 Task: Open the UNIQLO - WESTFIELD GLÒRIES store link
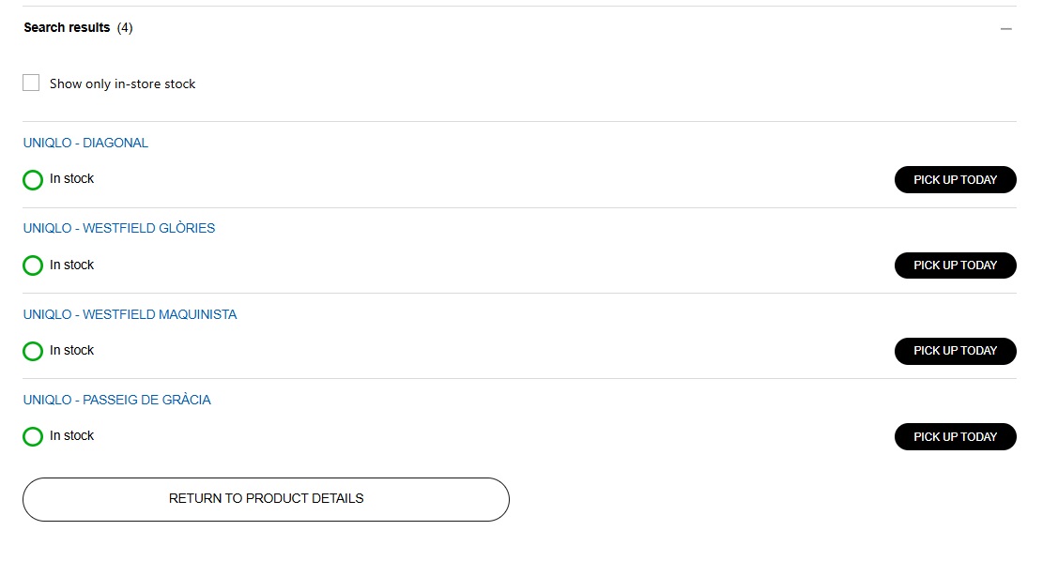pyautogui.click(x=119, y=229)
